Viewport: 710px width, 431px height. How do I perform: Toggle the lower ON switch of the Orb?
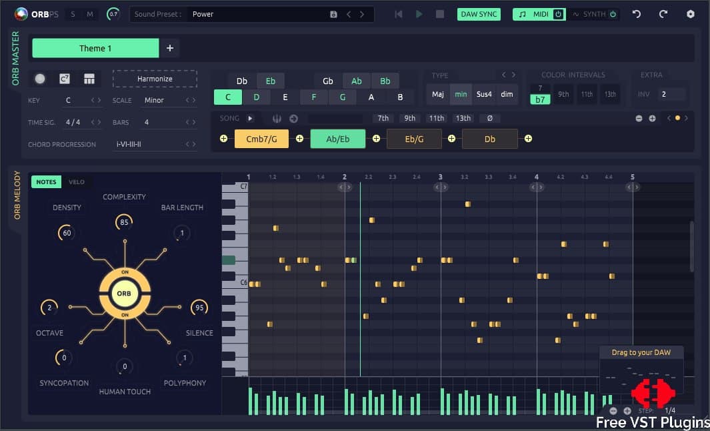tap(125, 314)
